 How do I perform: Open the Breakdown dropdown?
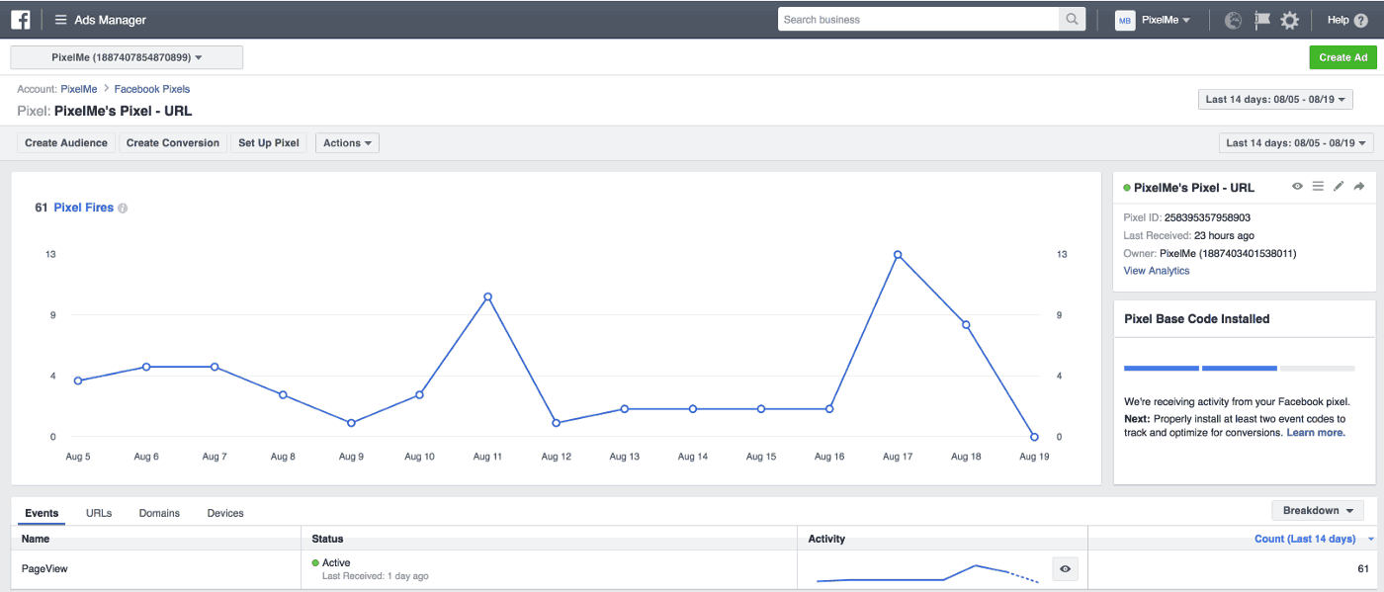click(1317, 511)
